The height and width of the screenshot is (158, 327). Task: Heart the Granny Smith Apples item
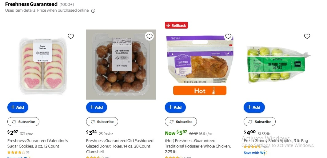307,36
